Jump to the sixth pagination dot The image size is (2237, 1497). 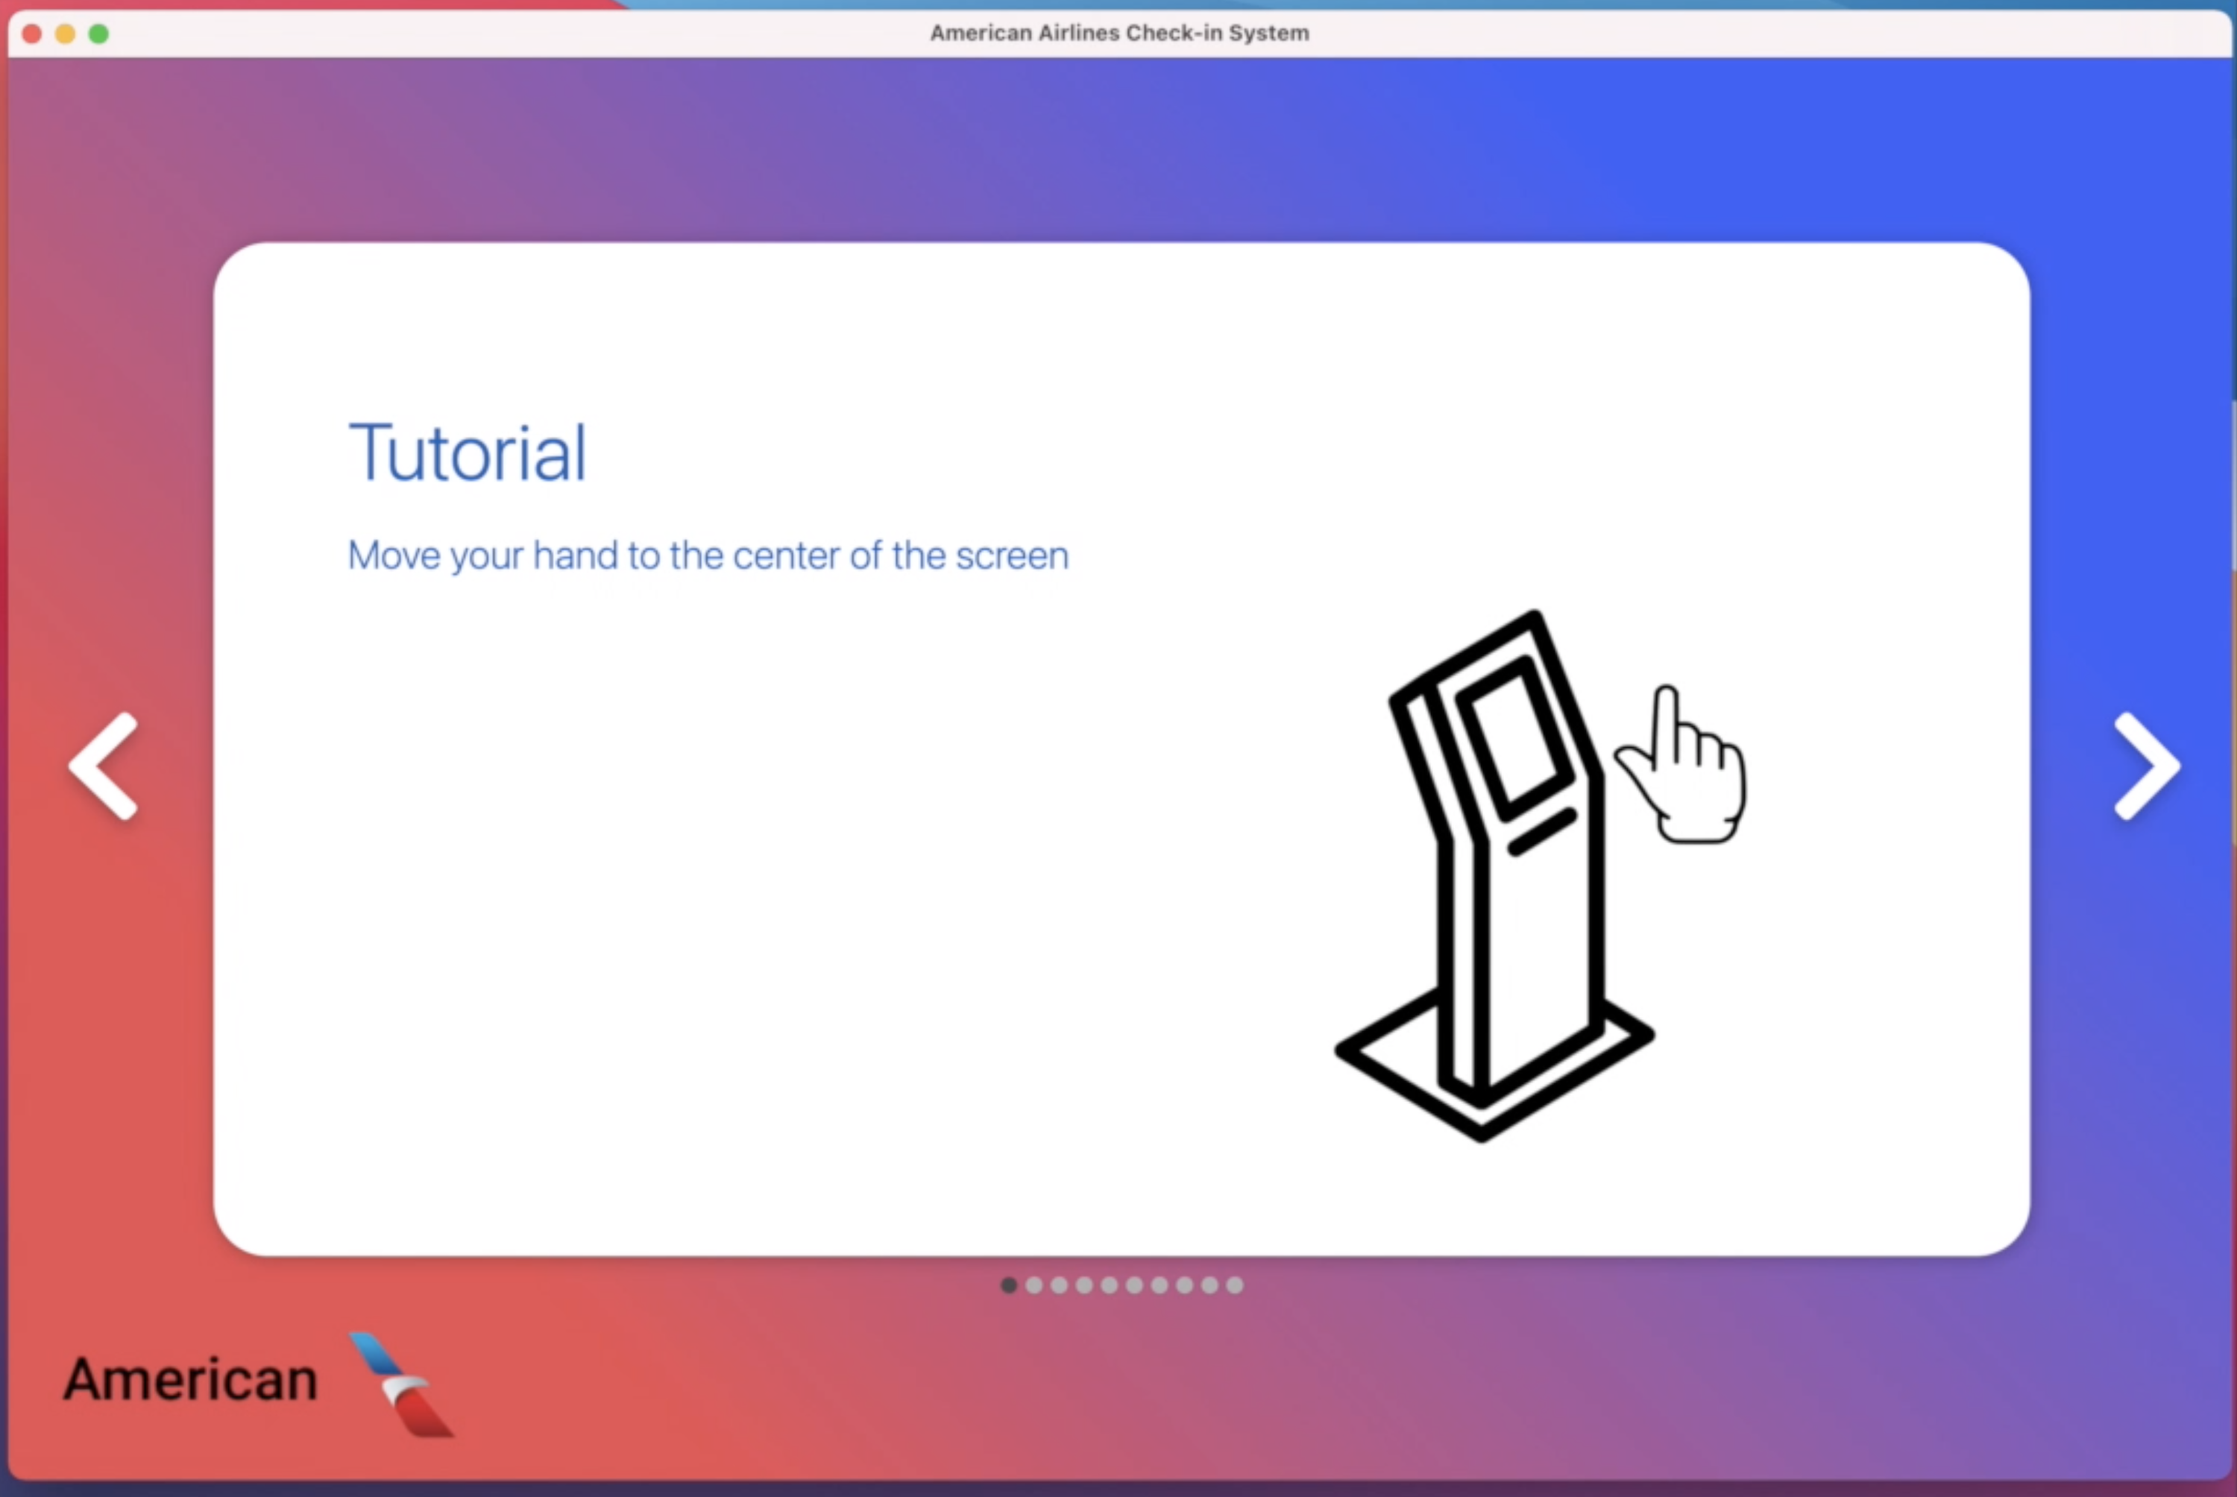[x=1134, y=1285]
